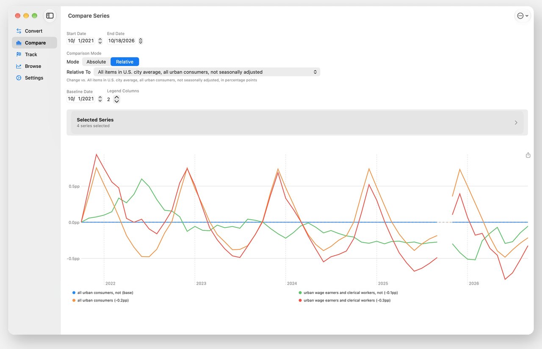
Task: Click the Start Date field
Action: (81, 41)
